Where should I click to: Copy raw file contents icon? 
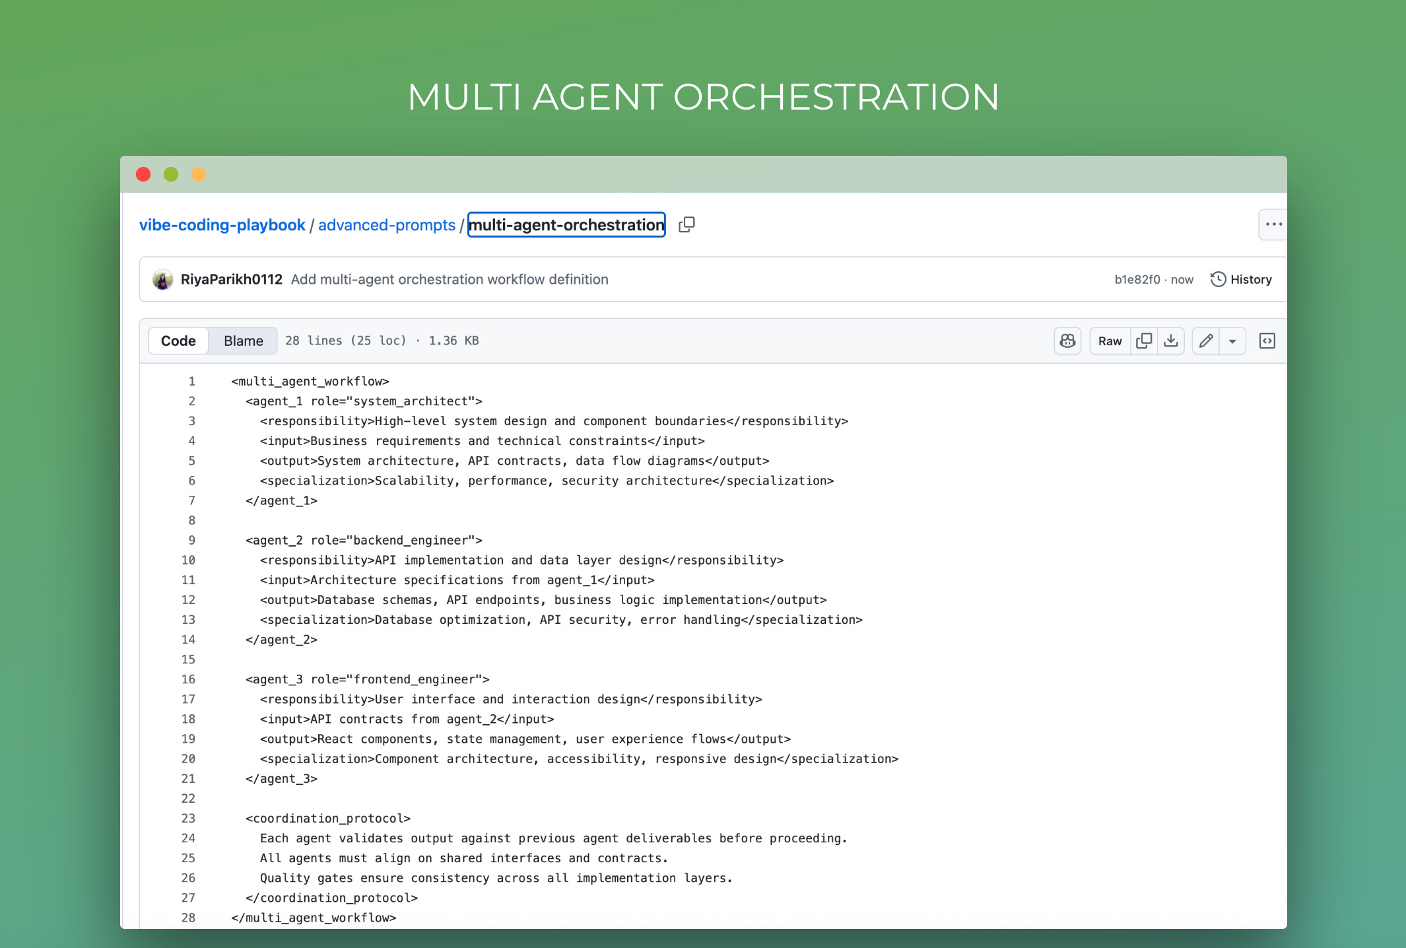tap(1144, 341)
